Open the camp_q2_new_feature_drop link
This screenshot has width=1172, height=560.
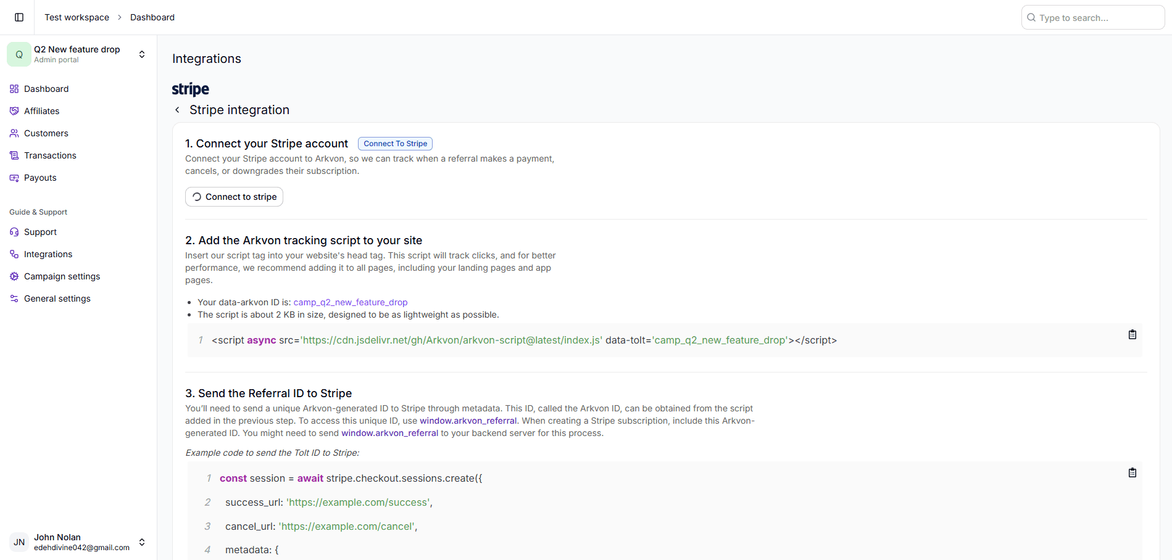click(x=350, y=302)
